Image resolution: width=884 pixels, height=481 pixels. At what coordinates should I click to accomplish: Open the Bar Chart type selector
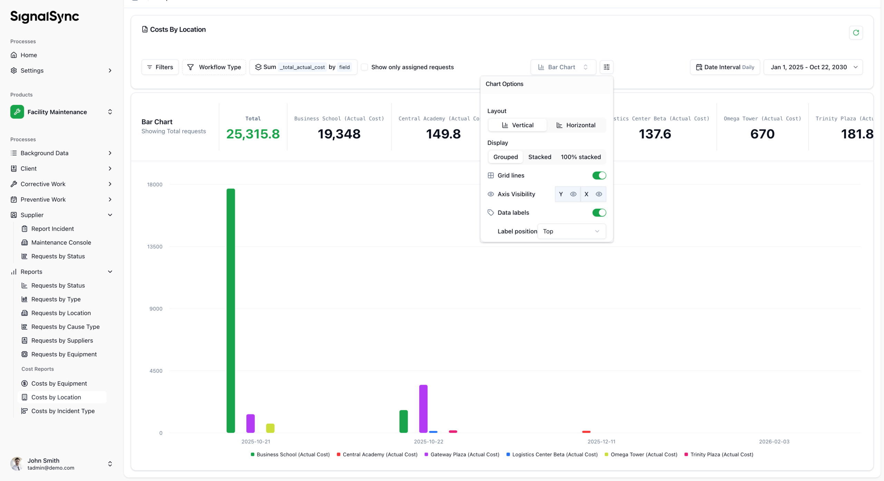(x=563, y=67)
